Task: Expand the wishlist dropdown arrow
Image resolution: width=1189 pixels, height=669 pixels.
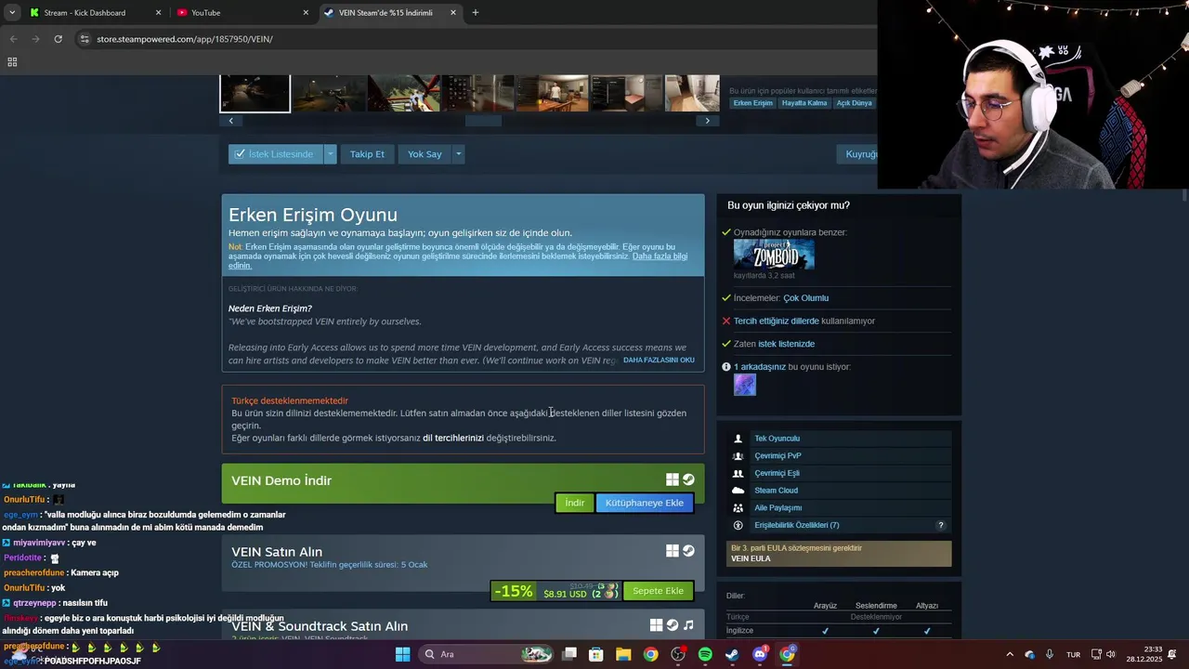Action: [330, 154]
